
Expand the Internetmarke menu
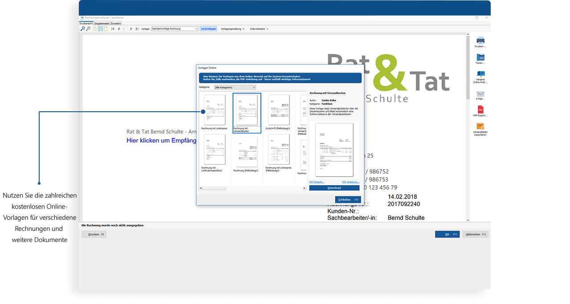point(259,29)
